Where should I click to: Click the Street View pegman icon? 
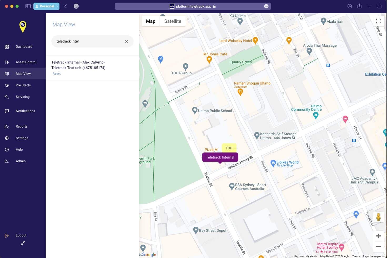click(x=378, y=217)
